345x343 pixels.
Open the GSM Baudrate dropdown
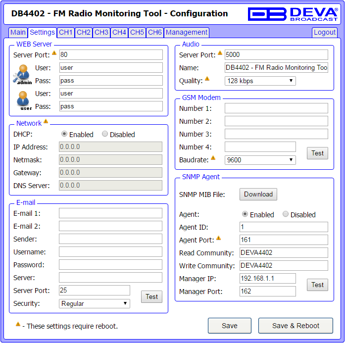(x=260, y=160)
